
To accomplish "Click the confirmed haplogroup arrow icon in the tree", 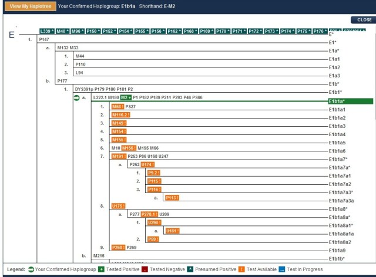I will pyautogui.click(x=76, y=97).
